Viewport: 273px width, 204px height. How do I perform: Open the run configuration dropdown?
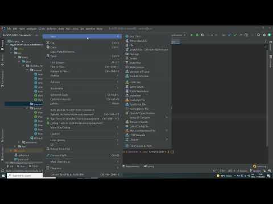179,35
